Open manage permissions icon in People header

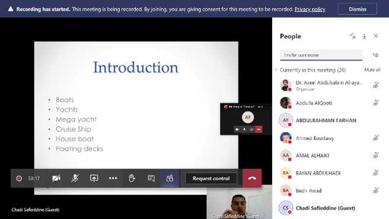click(352, 36)
